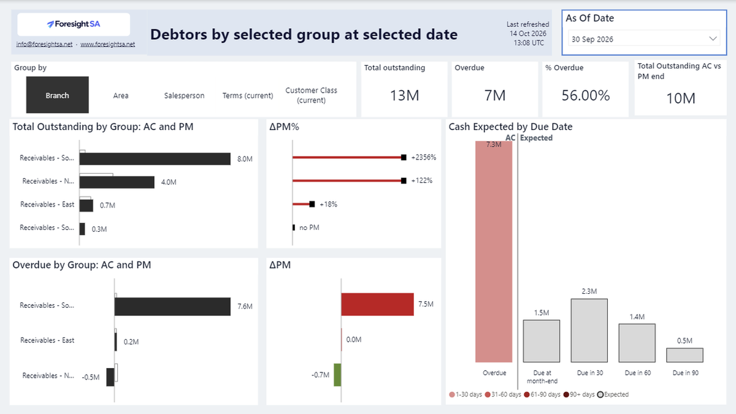Switch grouping to Customer Class (current)
This screenshot has width=736, height=414.
click(311, 95)
